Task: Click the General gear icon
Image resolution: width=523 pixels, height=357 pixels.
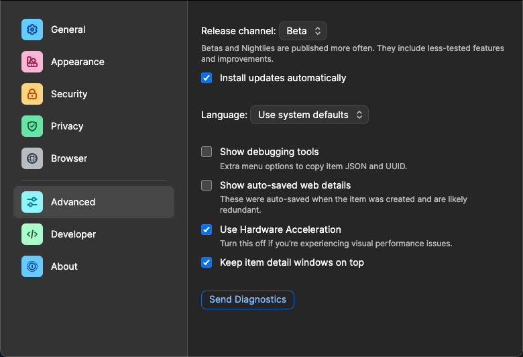Action: (32, 30)
